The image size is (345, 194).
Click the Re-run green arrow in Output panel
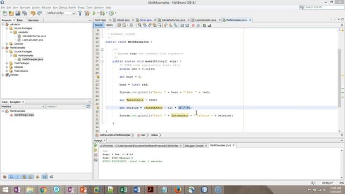pyautogui.click(x=95, y=145)
